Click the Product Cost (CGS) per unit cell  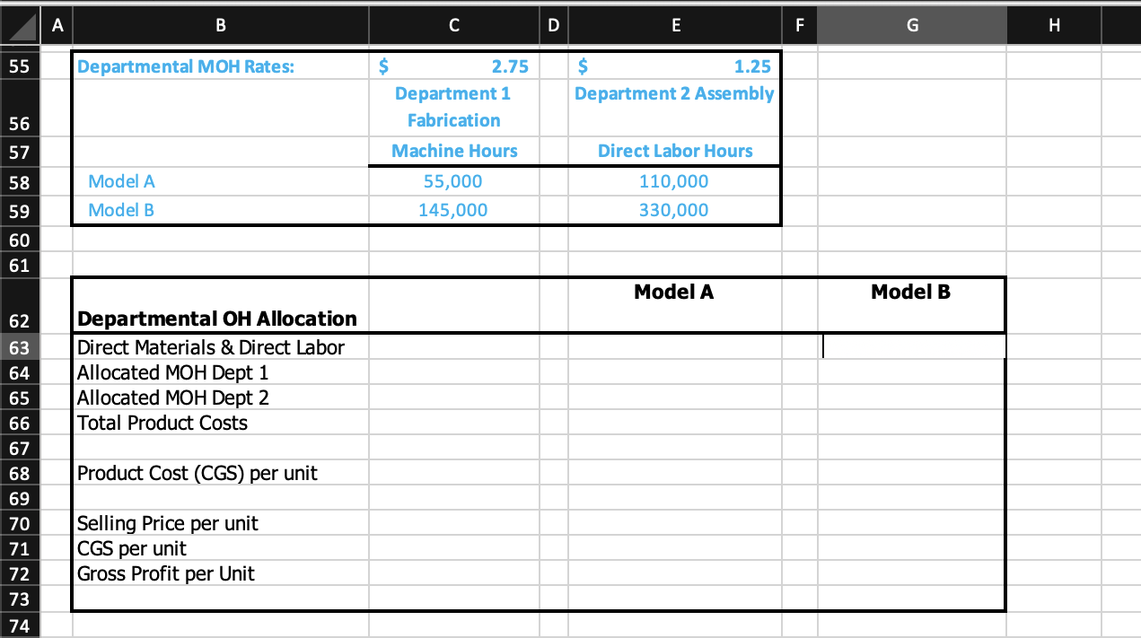pyautogui.click(x=220, y=473)
